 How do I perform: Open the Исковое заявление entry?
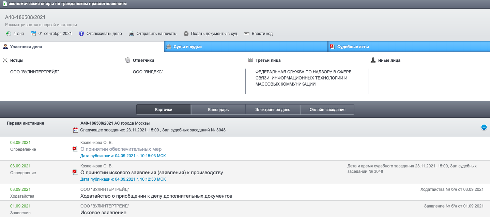(x=103, y=213)
